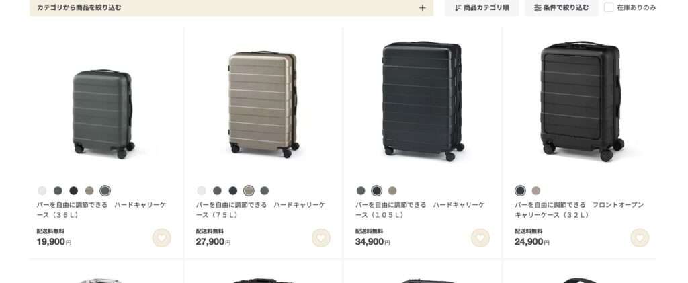Open the フロントオープン 32L product title
The width and height of the screenshot is (688, 283).
(x=580, y=210)
